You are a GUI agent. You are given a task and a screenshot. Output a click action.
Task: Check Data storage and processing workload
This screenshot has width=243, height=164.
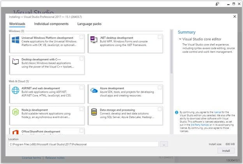tap(160, 109)
